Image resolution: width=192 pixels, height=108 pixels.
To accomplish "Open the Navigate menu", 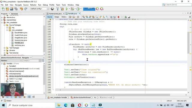I will tap(18, 5).
